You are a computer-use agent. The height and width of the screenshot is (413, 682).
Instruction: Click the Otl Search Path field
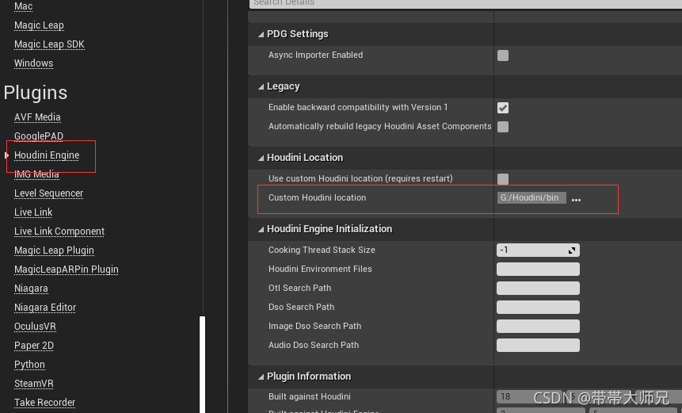pyautogui.click(x=538, y=288)
